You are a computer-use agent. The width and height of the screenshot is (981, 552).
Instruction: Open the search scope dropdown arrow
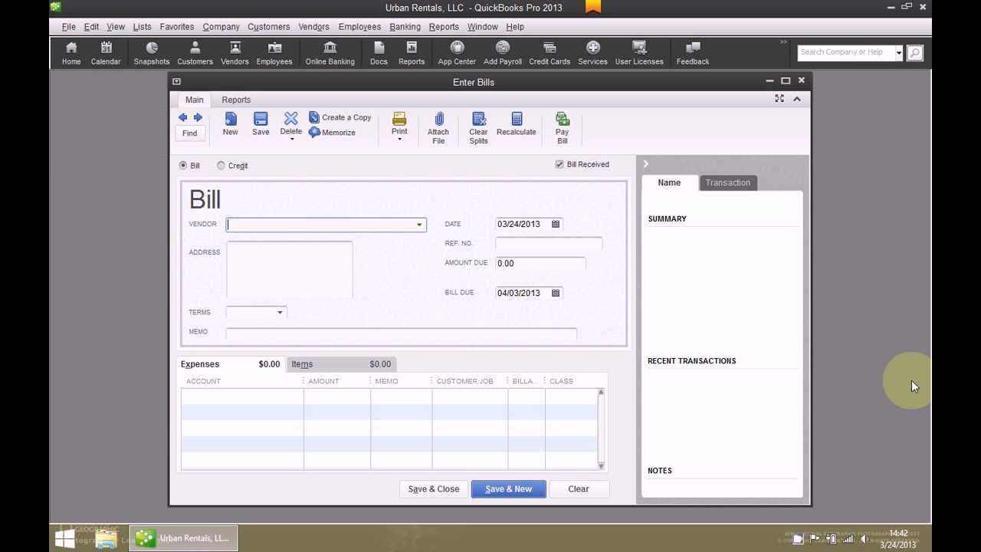(899, 53)
